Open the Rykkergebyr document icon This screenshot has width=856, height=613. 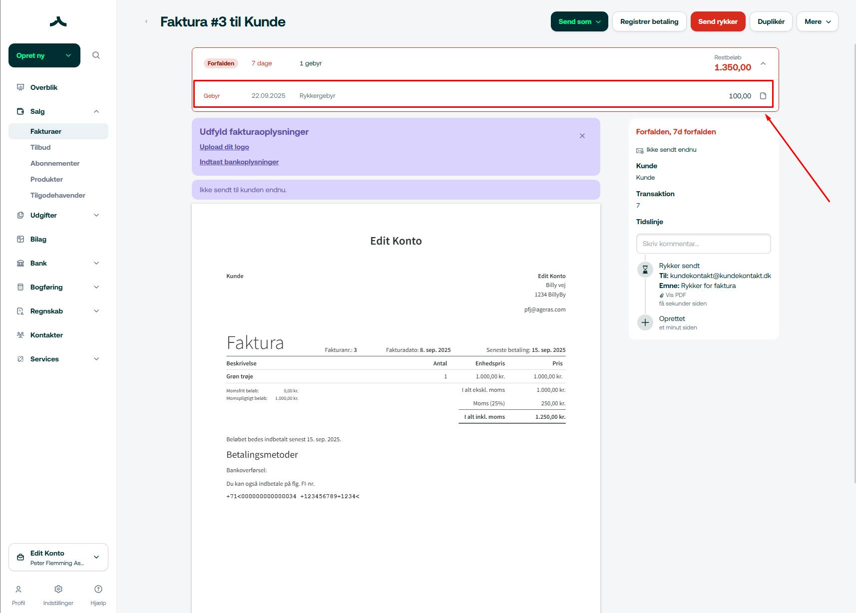pos(763,96)
